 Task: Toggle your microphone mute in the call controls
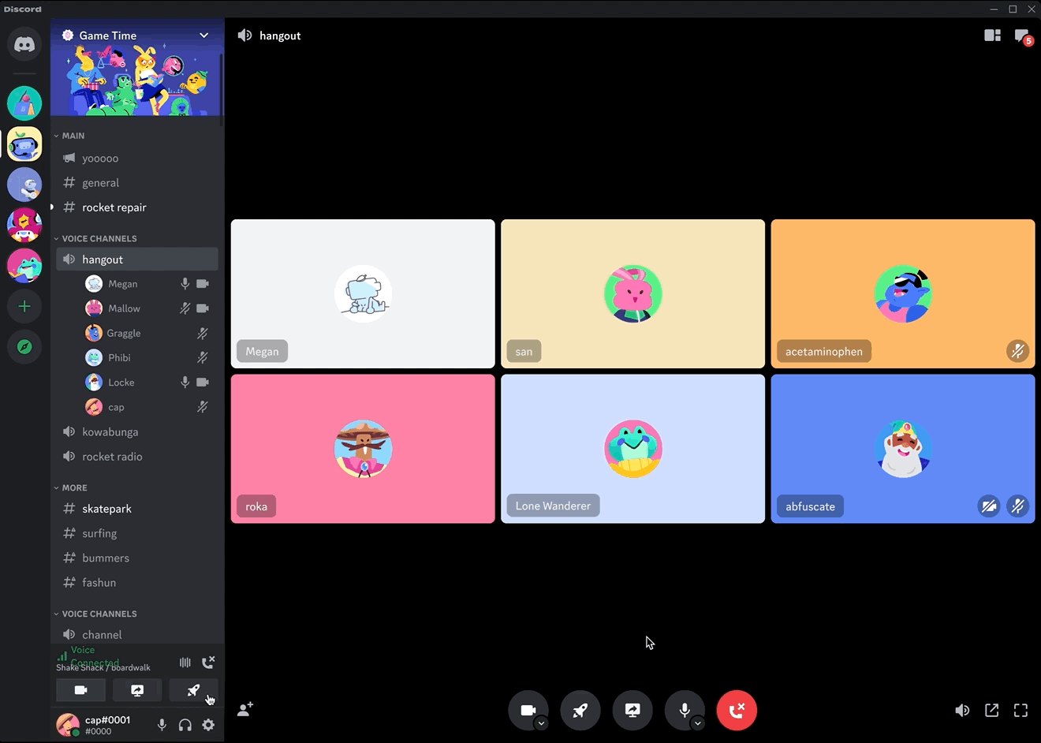click(684, 708)
